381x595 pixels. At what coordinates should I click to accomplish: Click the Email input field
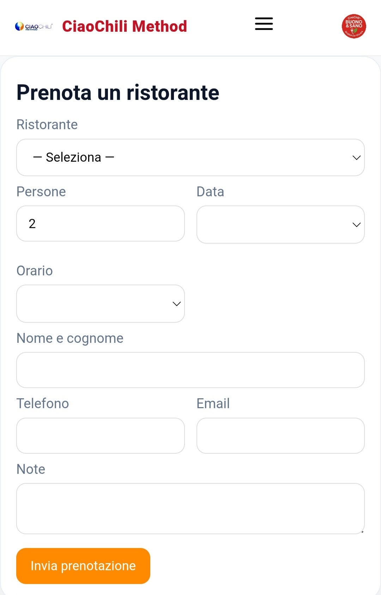pyautogui.click(x=280, y=436)
